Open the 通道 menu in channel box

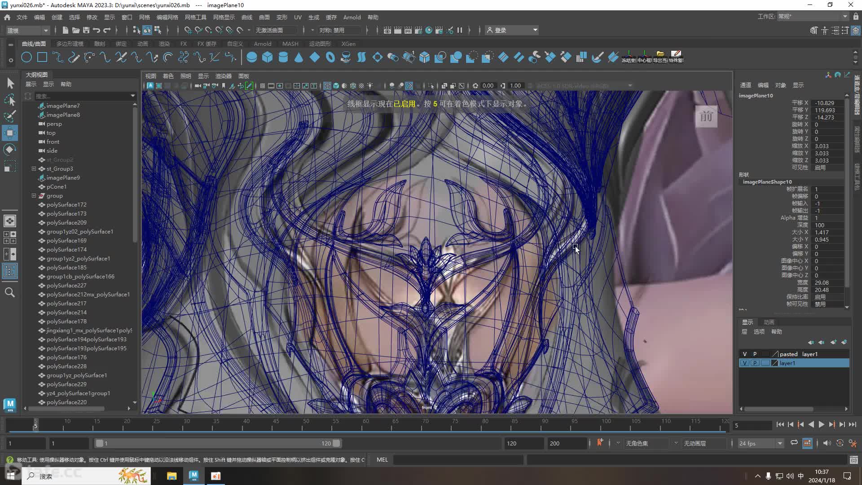[745, 85]
